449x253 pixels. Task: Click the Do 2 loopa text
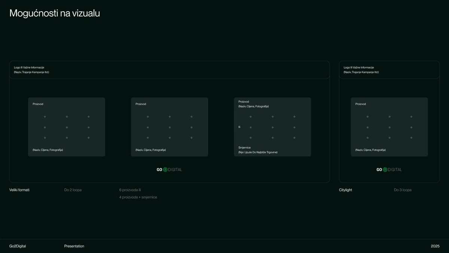73,190
